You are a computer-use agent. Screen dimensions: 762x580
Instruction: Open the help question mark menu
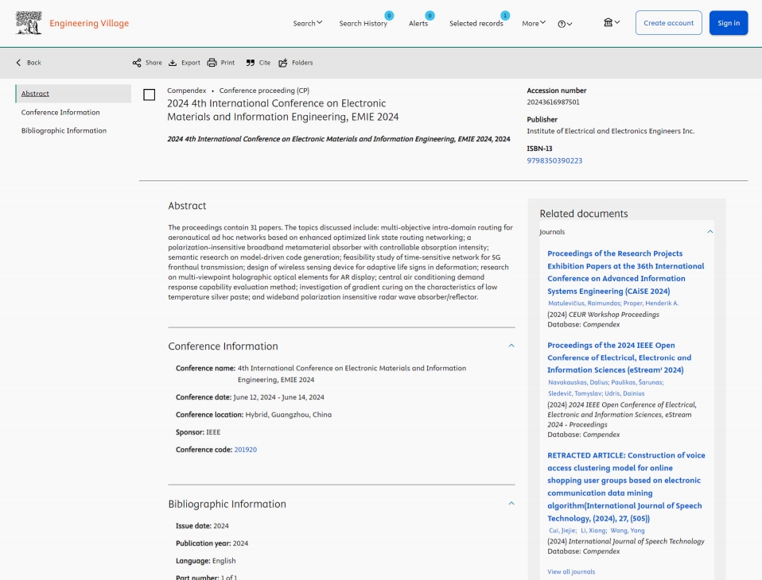pos(565,24)
